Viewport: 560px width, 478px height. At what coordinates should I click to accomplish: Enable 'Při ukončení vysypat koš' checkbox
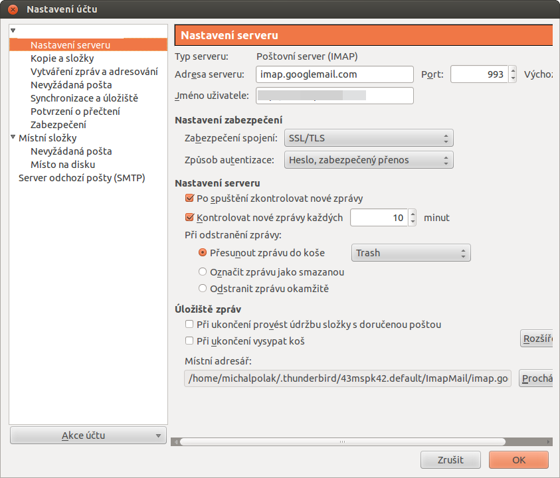189,341
